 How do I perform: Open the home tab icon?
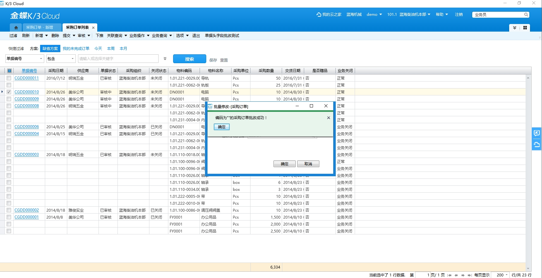pyautogui.click(x=16, y=27)
